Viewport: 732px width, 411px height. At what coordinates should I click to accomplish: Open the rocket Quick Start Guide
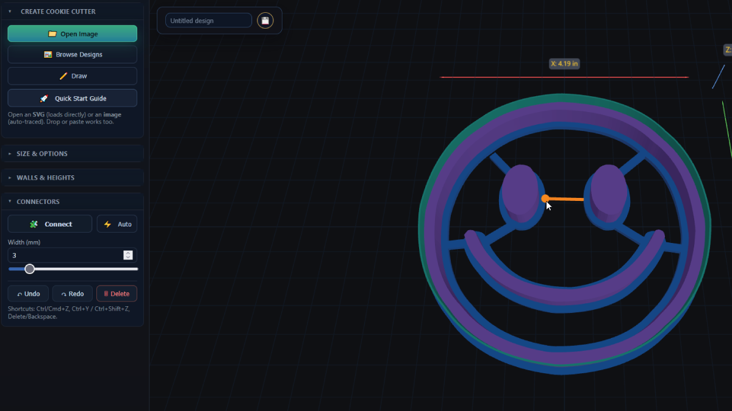click(73, 98)
